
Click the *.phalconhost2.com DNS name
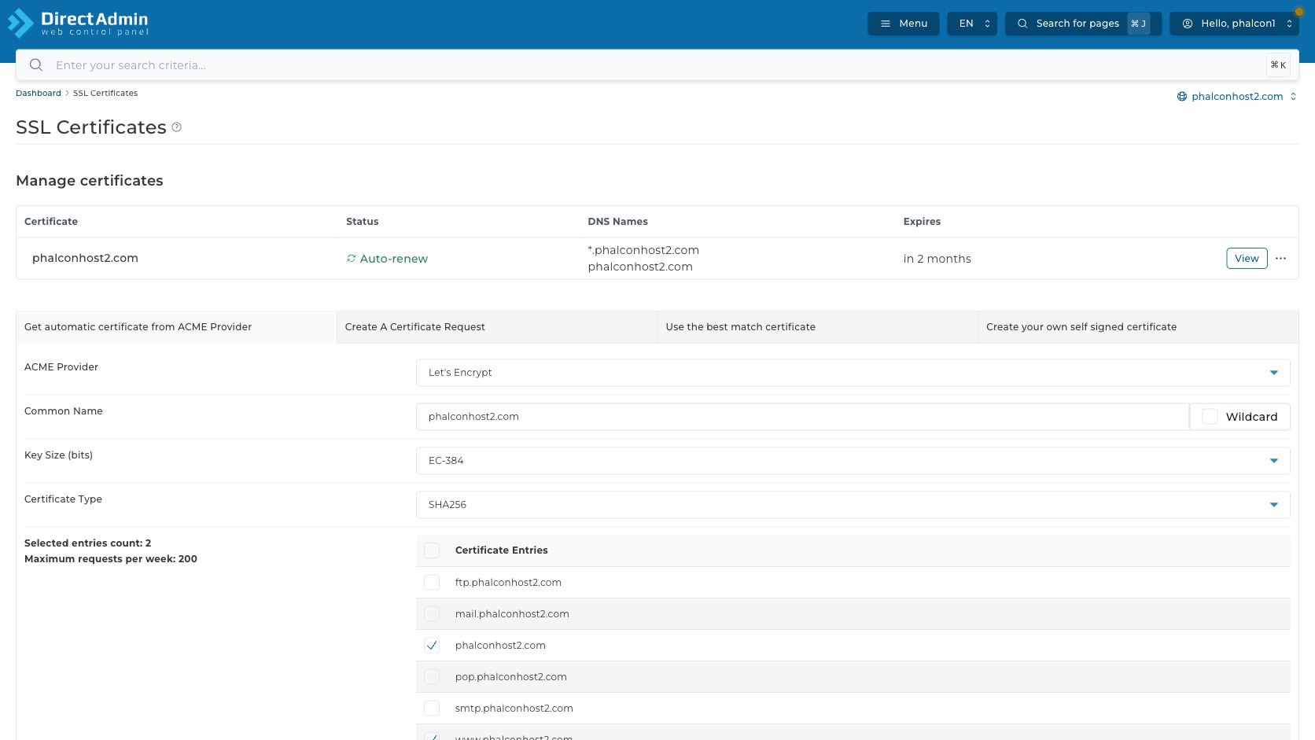tap(643, 250)
